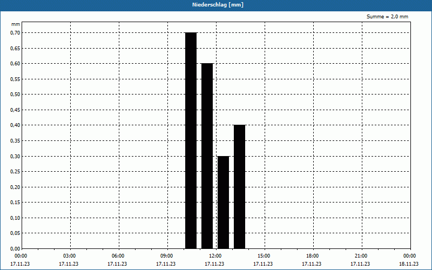The height and width of the screenshot is (270, 432).
Task: Select the 03:00 x-axis time label
Action: tap(70, 256)
